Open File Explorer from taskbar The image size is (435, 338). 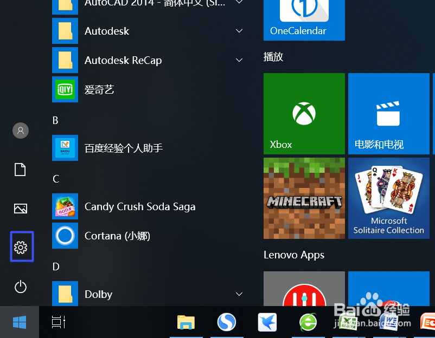coord(186,322)
